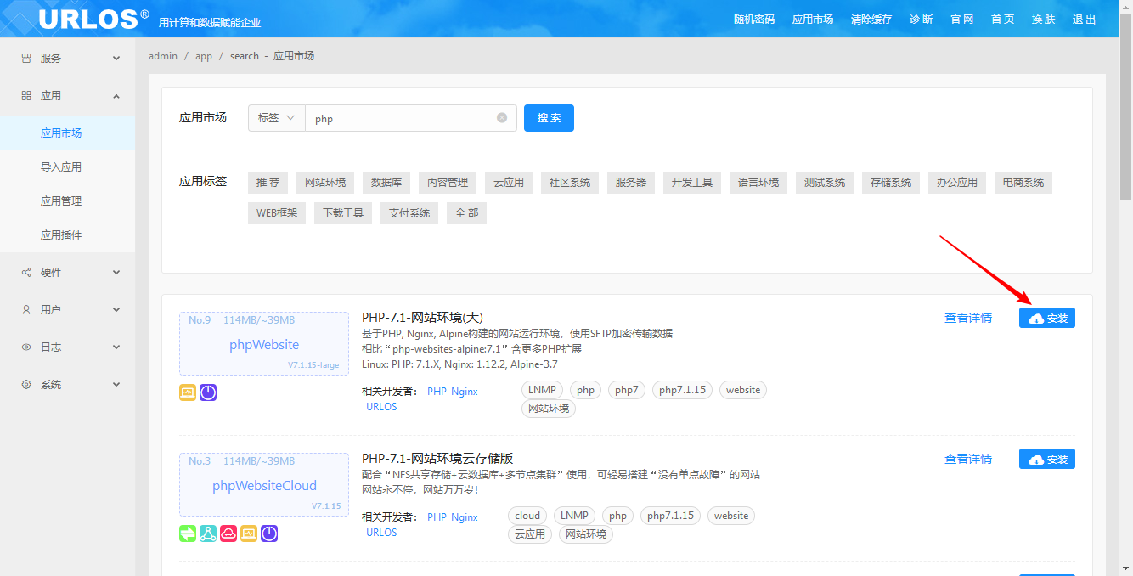The image size is (1133, 576).
Task: Install PHP-7.1-网站环境云存储版 app
Action: point(1047,459)
